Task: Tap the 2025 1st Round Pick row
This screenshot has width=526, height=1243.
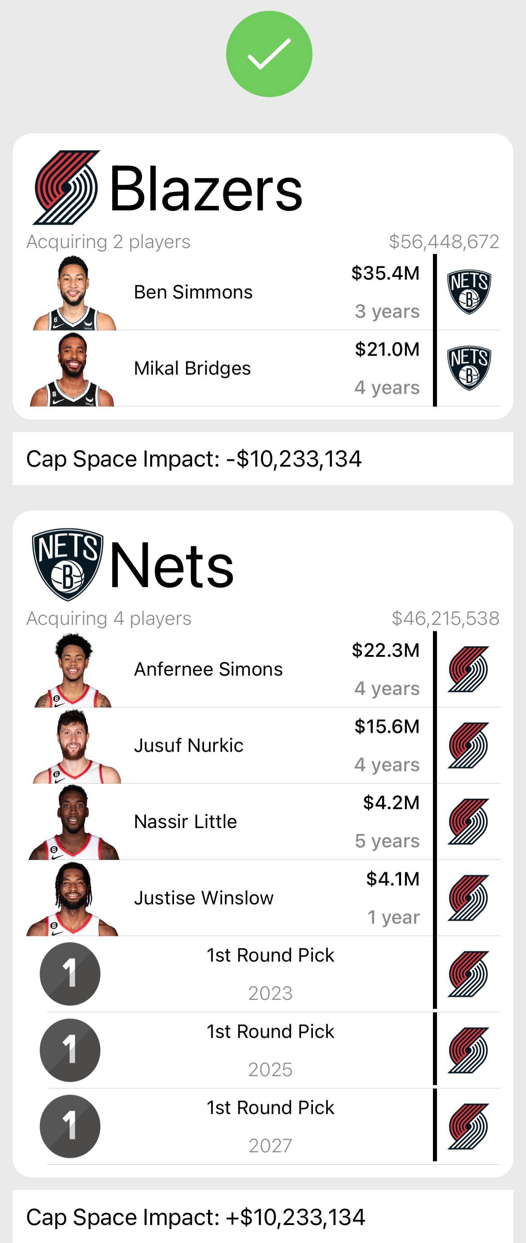Action: 270,1050
